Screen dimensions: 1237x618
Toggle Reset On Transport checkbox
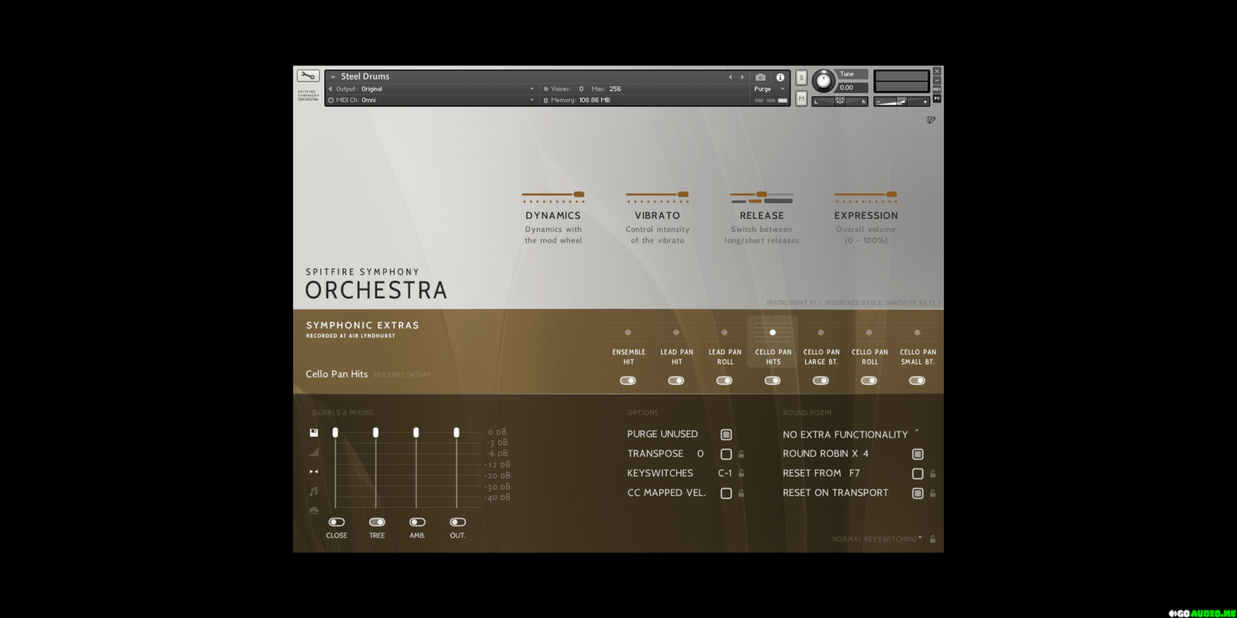tap(917, 493)
